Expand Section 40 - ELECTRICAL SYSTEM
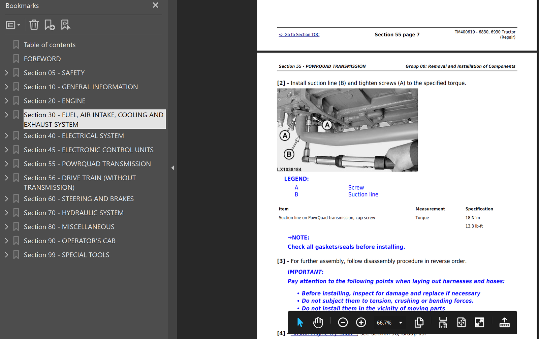Image resolution: width=539 pixels, height=339 pixels. tap(6, 136)
